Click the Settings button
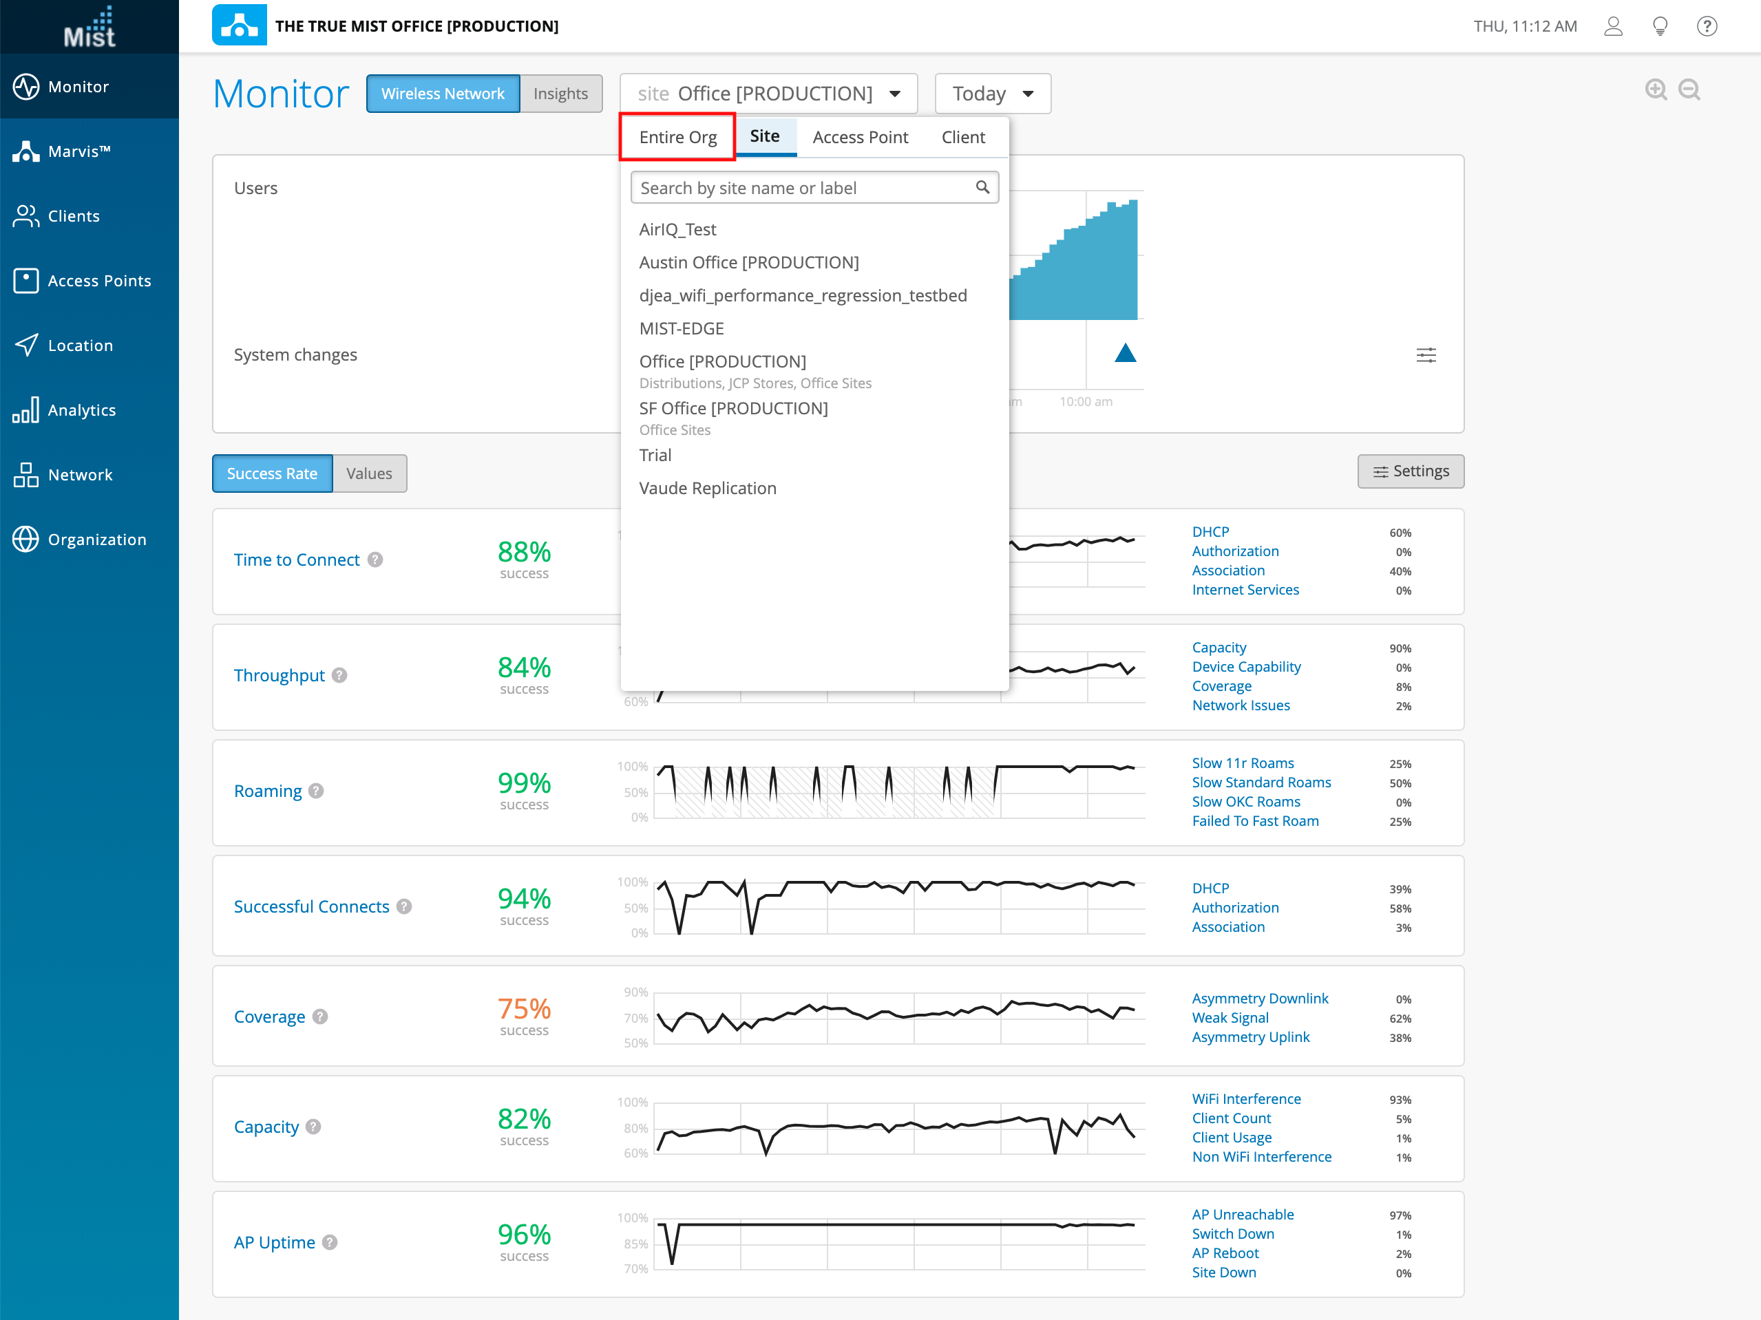1761x1320 pixels. [x=1410, y=471]
